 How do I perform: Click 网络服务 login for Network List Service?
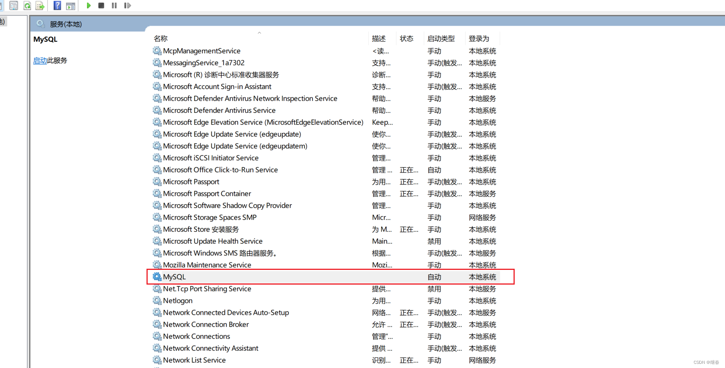(x=482, y=360)
